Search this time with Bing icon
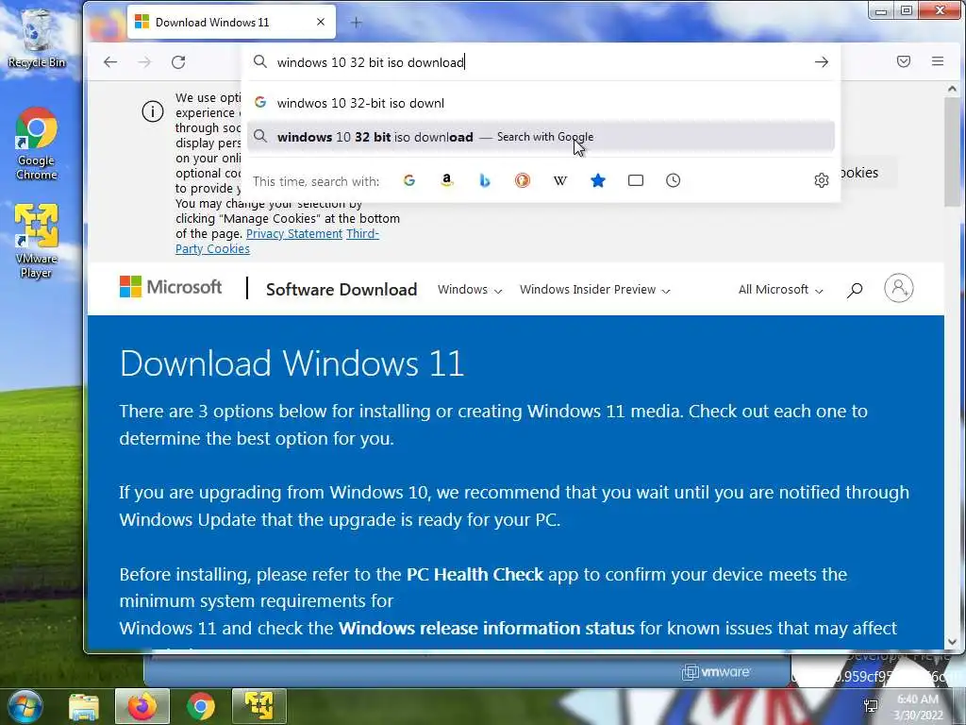966x725 pixels. 485,180
